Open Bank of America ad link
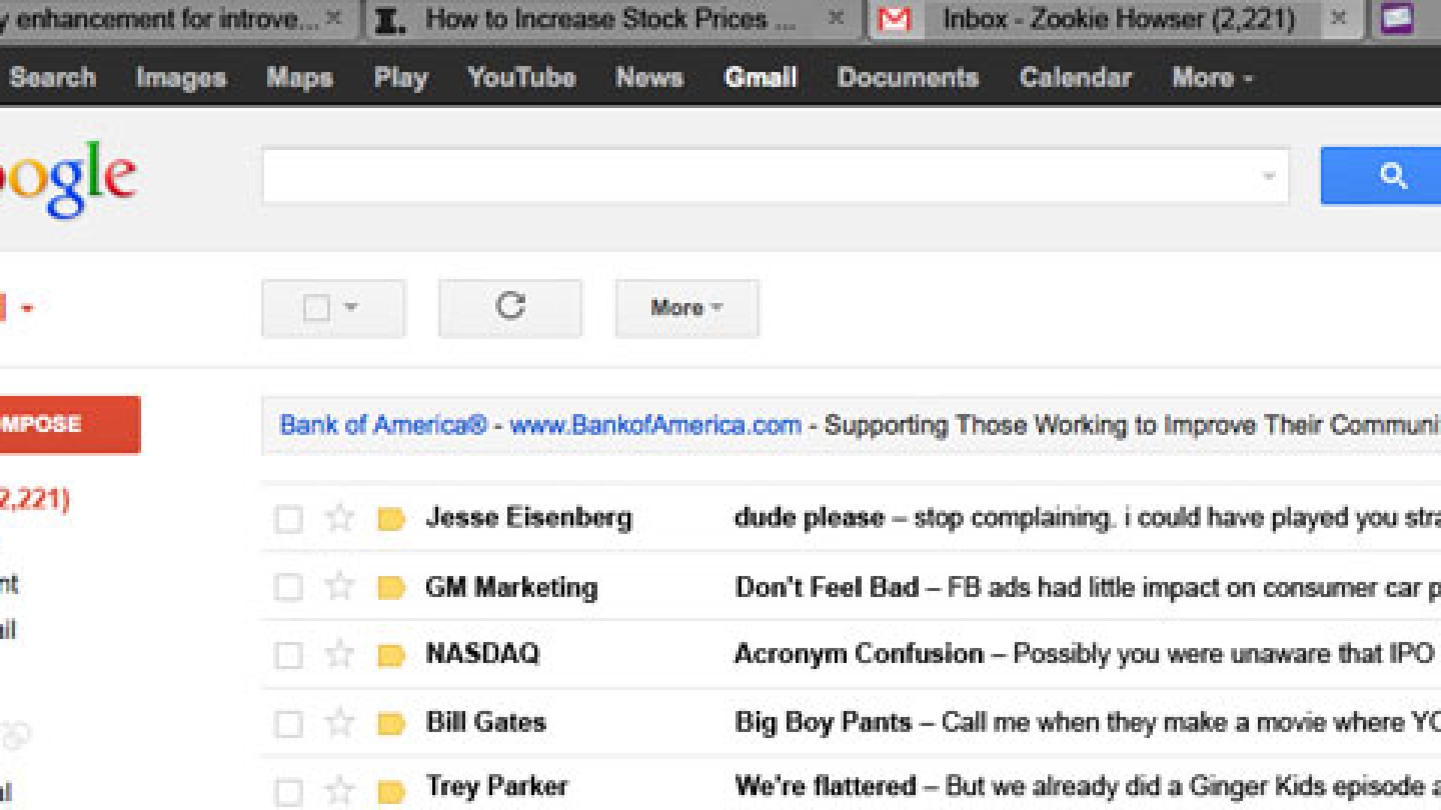This screenshot has height=810, width=1441. pyautogui.click(x=384, y=425)
